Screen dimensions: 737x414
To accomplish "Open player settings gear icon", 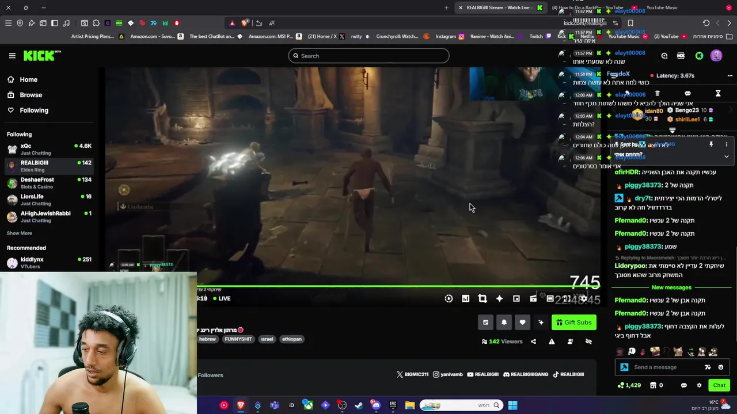I will pos(584,298).
